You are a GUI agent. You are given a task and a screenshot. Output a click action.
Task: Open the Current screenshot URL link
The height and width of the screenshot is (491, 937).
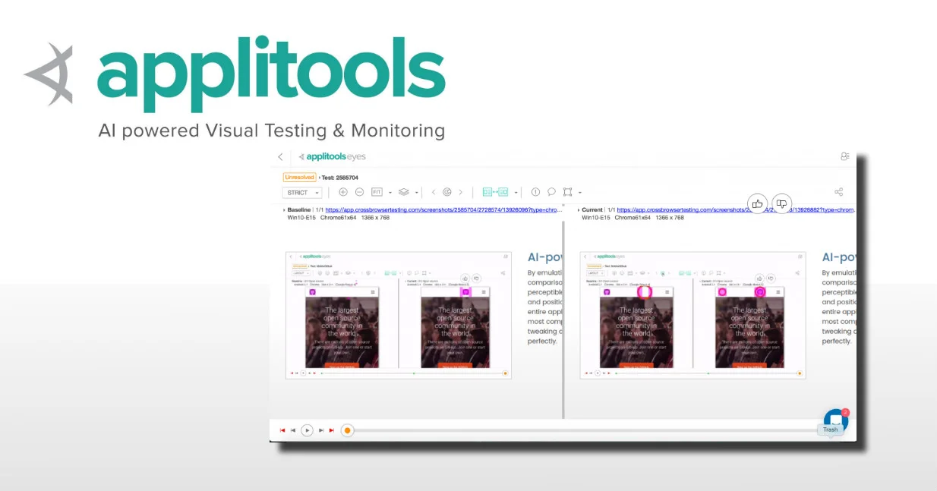(x=735, y=209)
